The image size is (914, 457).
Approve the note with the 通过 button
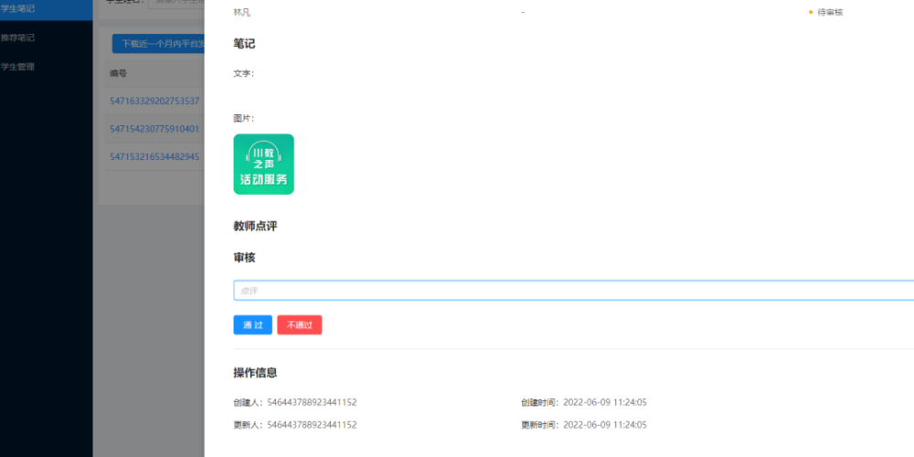tap(252, 324)
